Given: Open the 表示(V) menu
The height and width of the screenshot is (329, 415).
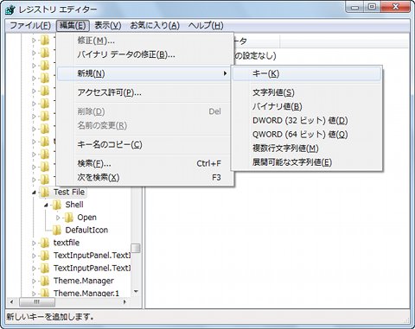Looking at the screenshot, I should click(x=108, y=26).
